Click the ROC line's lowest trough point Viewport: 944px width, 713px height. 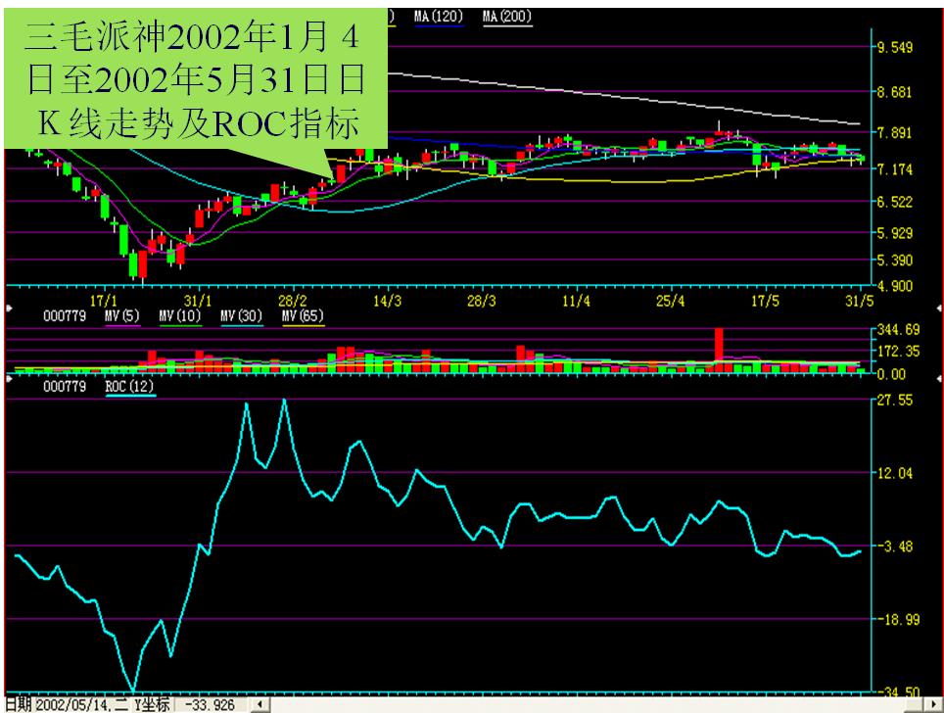coord(133,689)
